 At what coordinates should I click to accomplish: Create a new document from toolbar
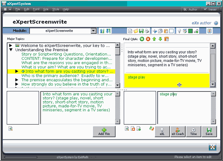[130, 31]
